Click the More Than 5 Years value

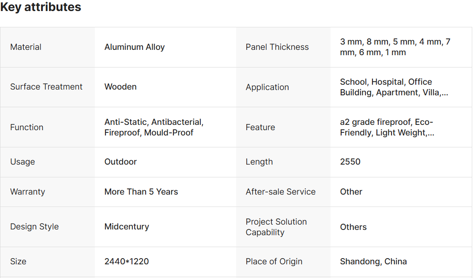(141, 192)
